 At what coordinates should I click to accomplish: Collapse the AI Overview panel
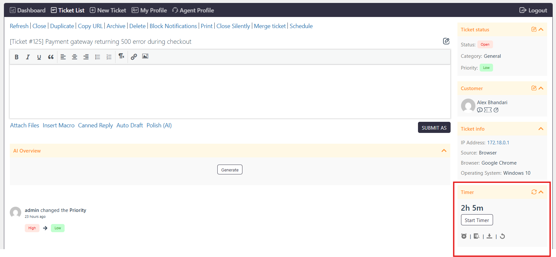(x=444, y=151)
